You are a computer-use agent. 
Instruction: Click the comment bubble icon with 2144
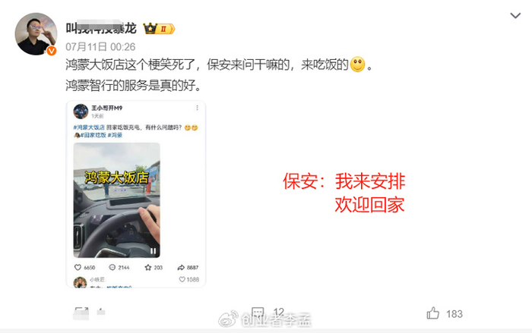pos(112,267)
